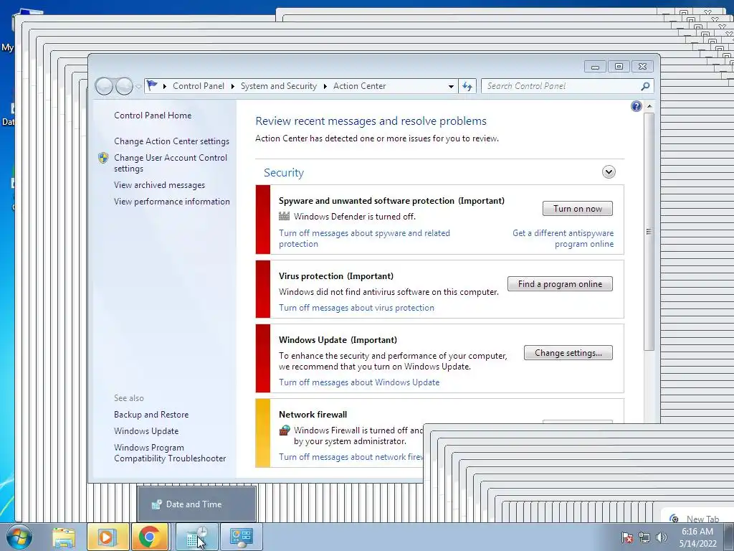Select the Virus protection (Important) heading
The height and width of the screenshot is (551, 734).
(x=336, y=276)
